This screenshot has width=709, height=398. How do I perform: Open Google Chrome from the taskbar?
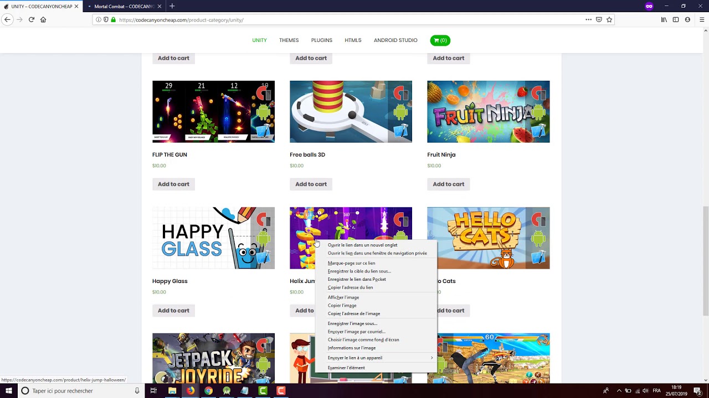[x=208, y=391]
